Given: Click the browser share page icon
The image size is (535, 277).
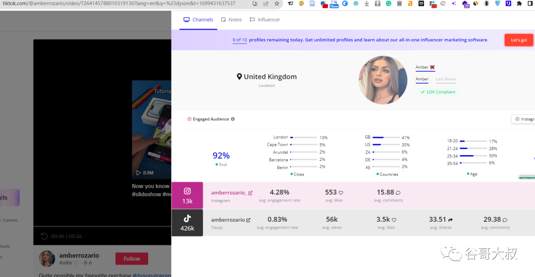Looking at the screenshot, I should [x=266, y=3].
